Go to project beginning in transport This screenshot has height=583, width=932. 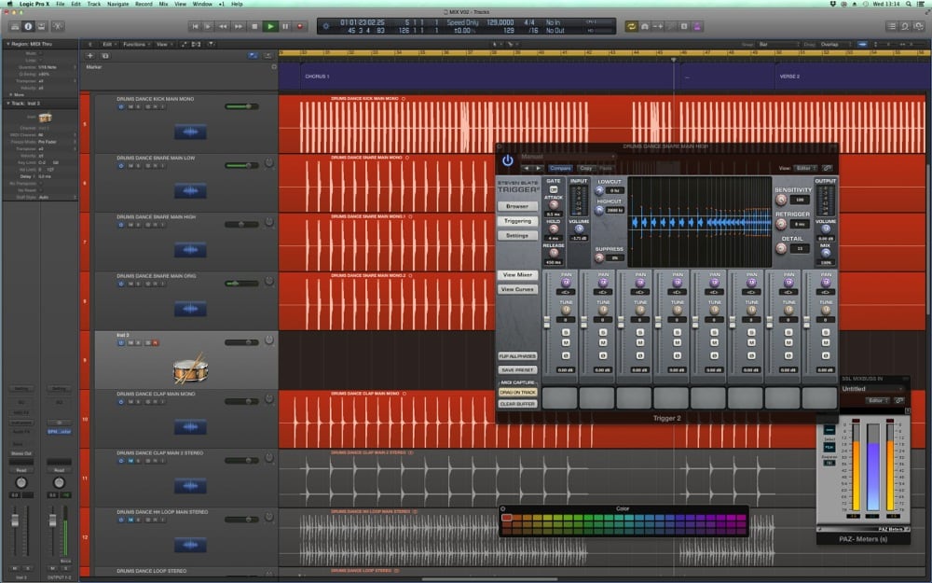point(195,26)
